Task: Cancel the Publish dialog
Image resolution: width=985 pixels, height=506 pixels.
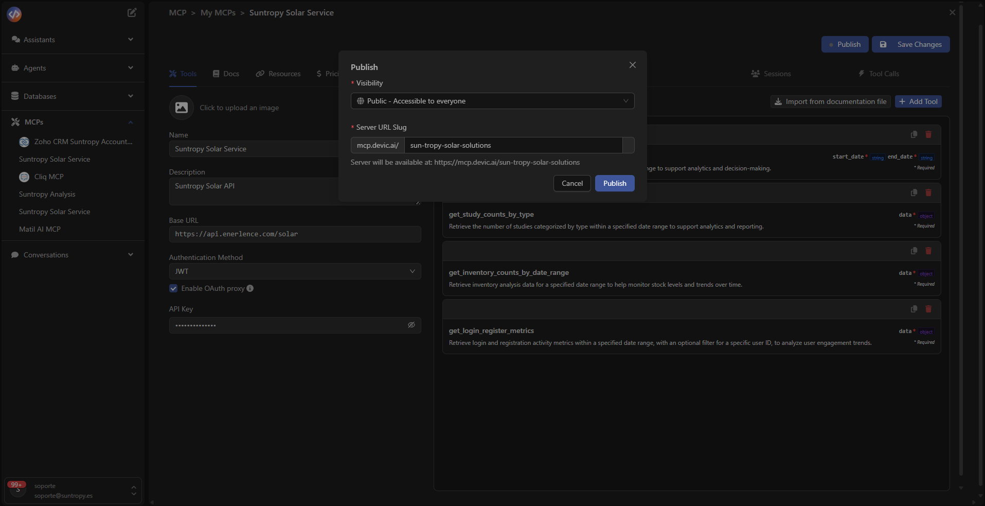Action: click(572, 183)
